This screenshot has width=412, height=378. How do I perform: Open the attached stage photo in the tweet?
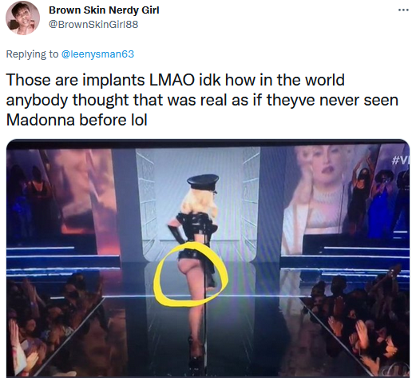click(x=208, y=258)
